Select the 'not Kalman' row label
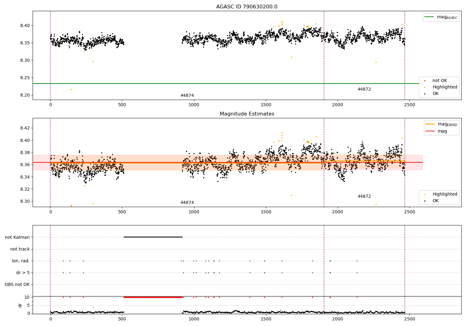 pyautogui.click(x=17, y=237)
